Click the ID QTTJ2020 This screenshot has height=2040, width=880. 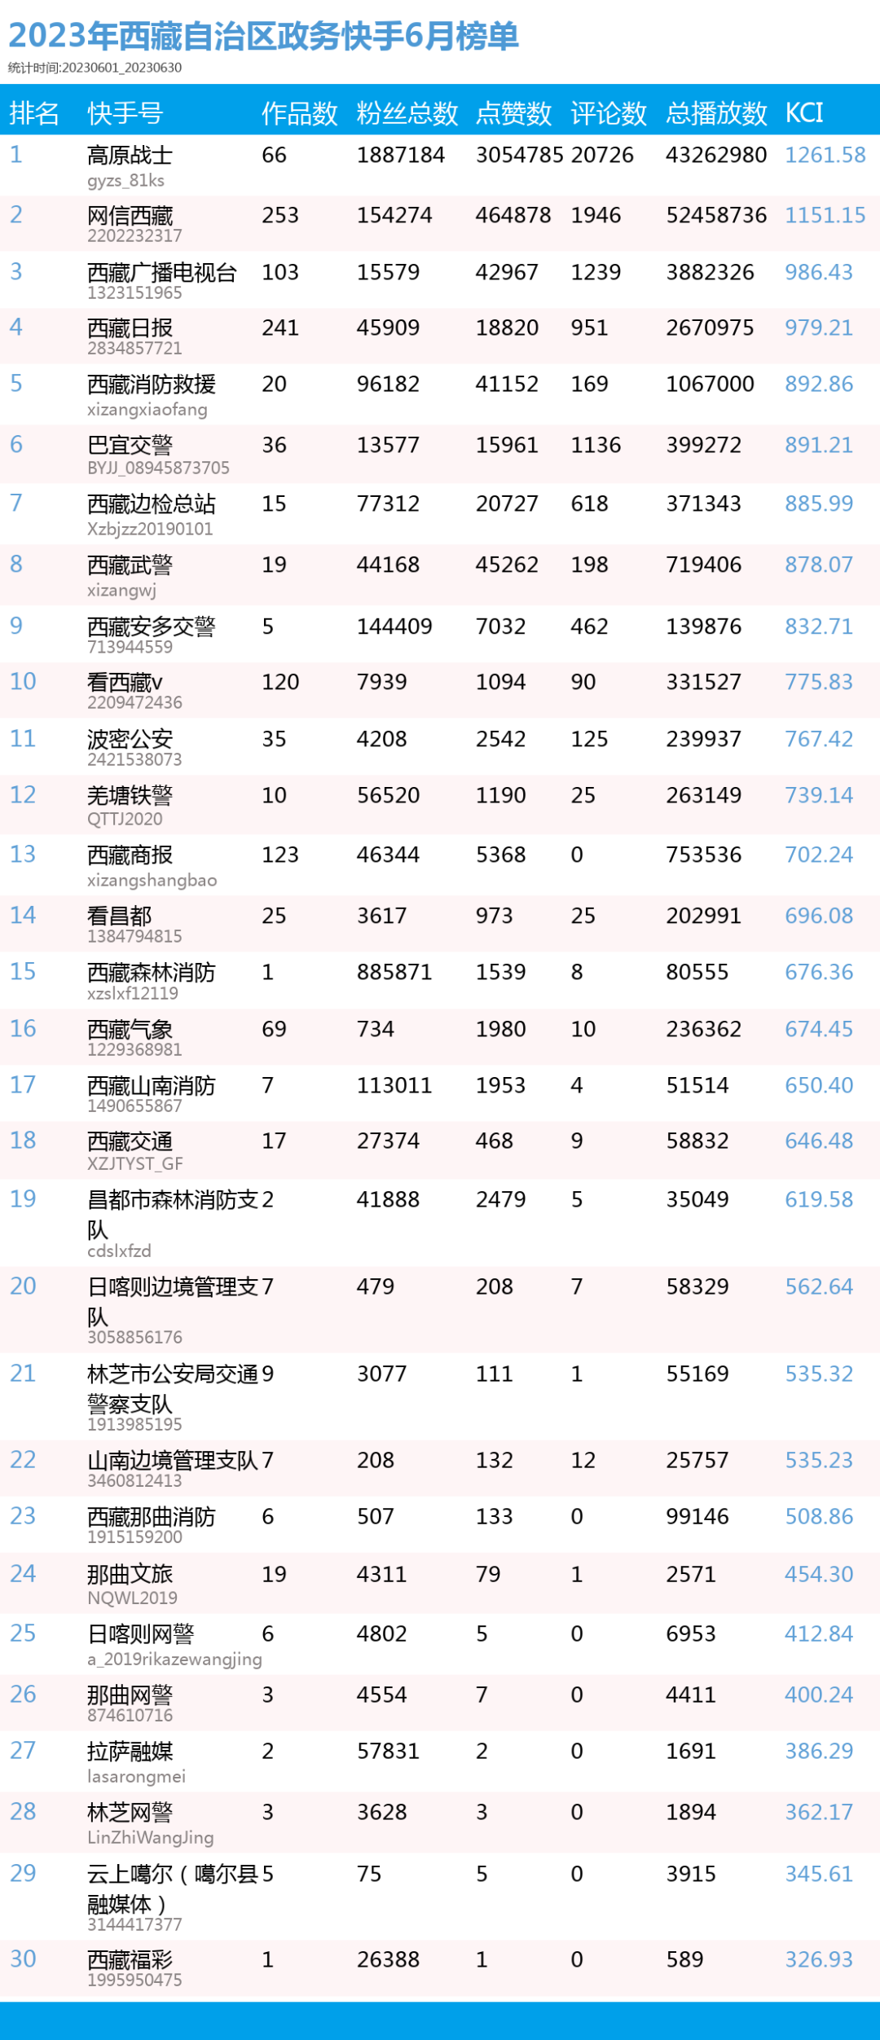pos(125,819)
